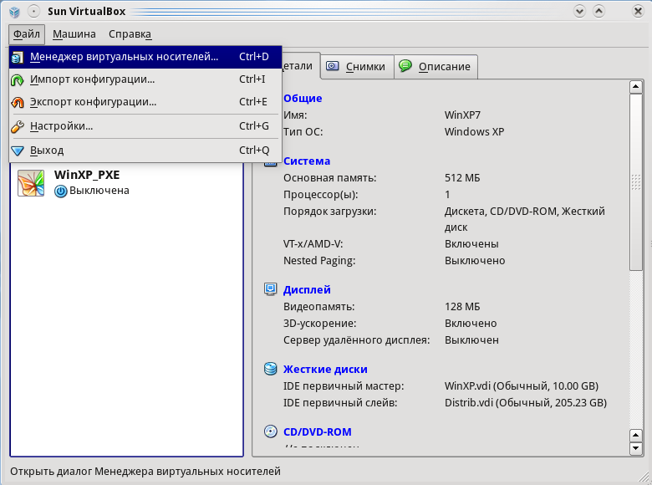The image size is (652, 485).
Task: Choose Выход menu entry
Action: click(x=145, y=151)
